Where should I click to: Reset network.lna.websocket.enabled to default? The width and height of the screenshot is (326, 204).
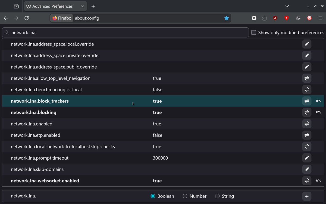point(318,181)
